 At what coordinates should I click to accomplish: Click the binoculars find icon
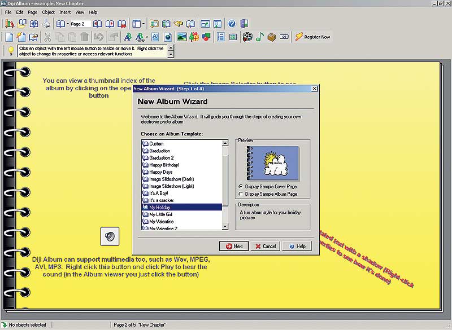[179, 24]
